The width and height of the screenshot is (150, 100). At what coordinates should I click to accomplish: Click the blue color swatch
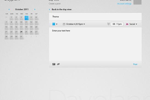(54, 24)
